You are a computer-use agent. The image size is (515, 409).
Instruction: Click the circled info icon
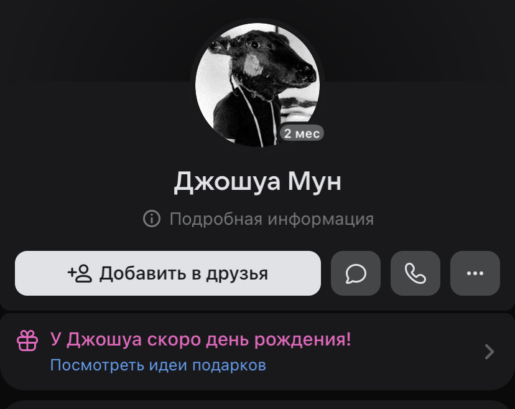click(x=152, y=219)
